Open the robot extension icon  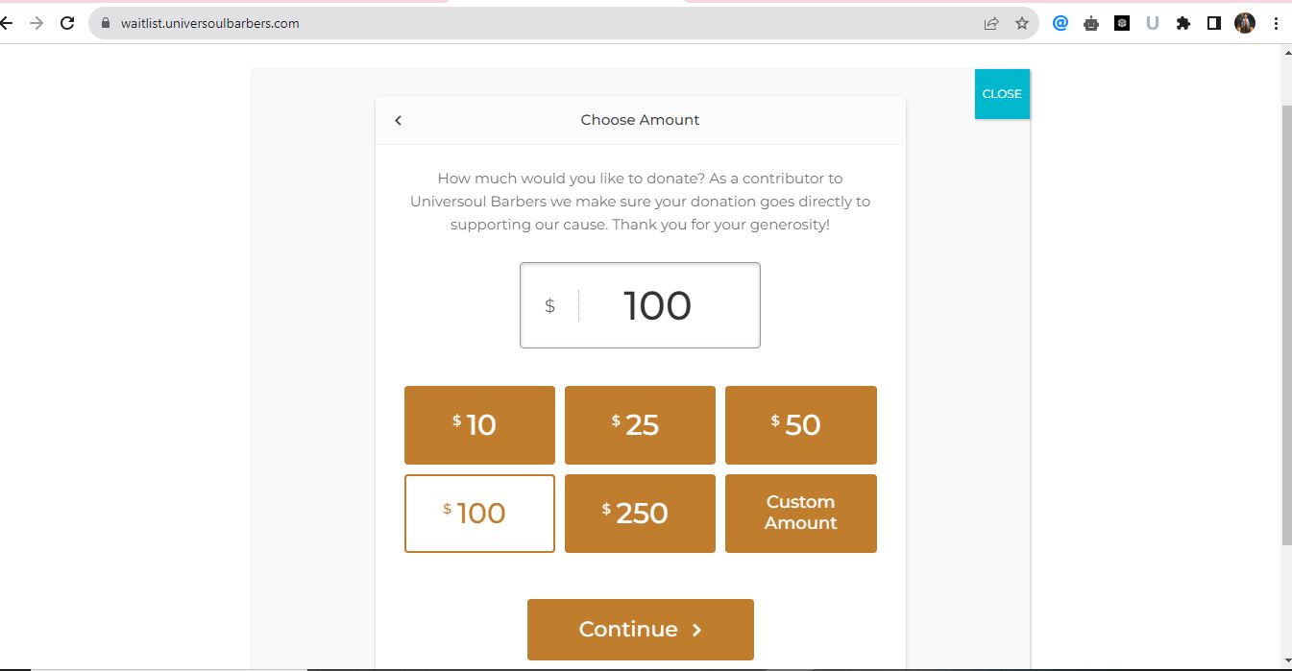point(1091,23)
